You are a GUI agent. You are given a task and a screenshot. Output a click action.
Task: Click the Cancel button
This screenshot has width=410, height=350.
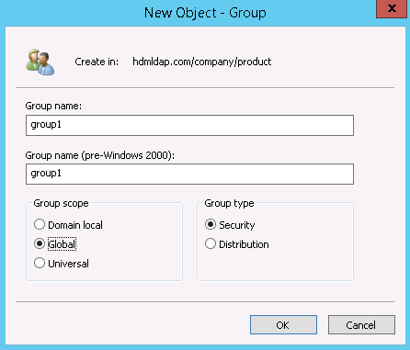click(x=361, y=325)
